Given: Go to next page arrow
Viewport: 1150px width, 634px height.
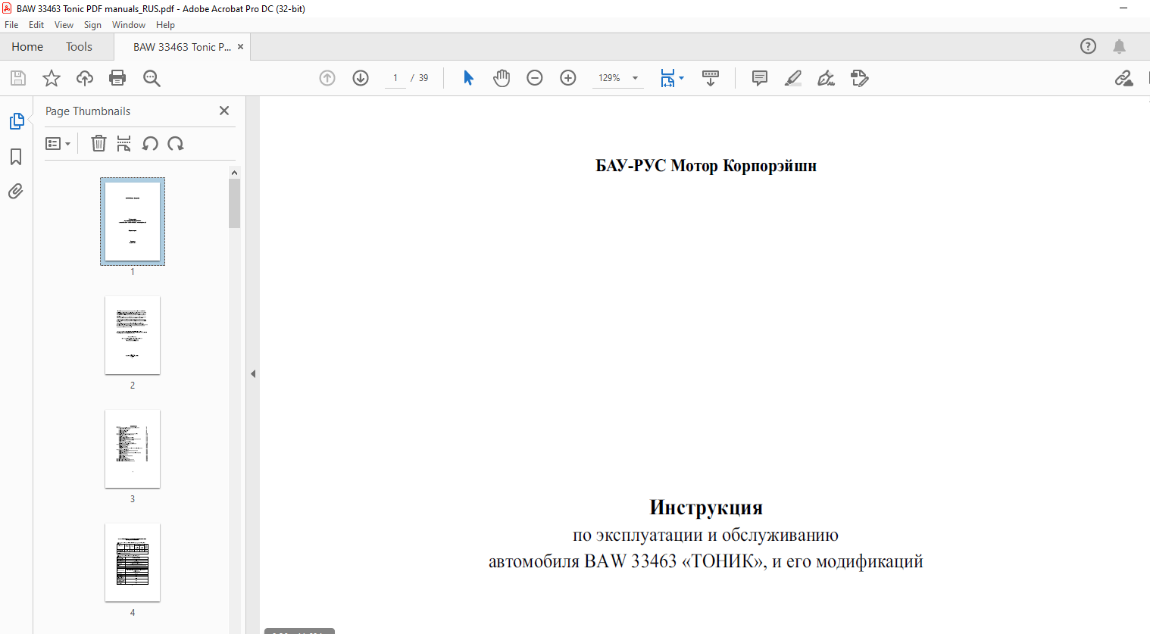Looking at the screenshot, I should (x=361, y=78).
